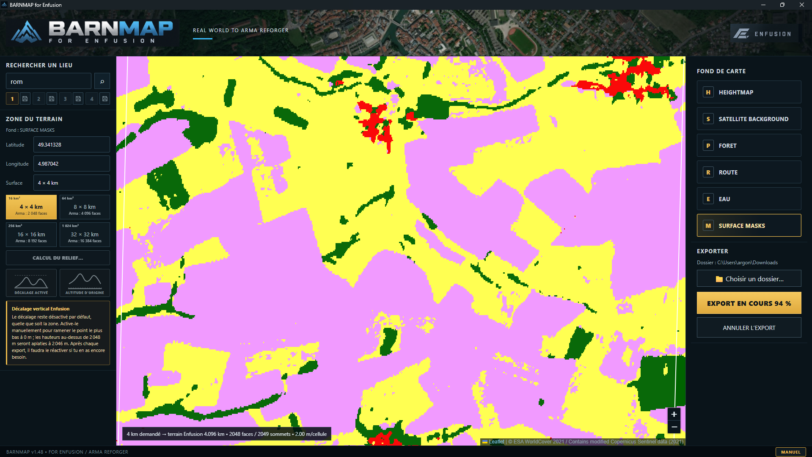Select the 8 × 8 km terrain size
Screen dimensions: 812x457
pos(85,207)
